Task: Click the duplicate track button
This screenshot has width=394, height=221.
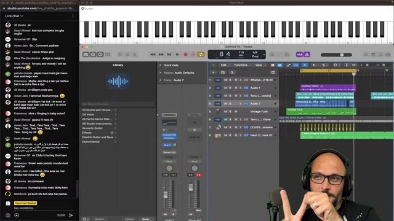Action: click(x=223, y=72)
